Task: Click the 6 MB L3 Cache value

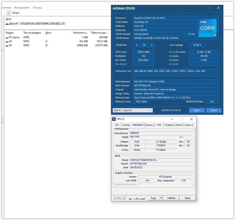Action: [204, 60]
